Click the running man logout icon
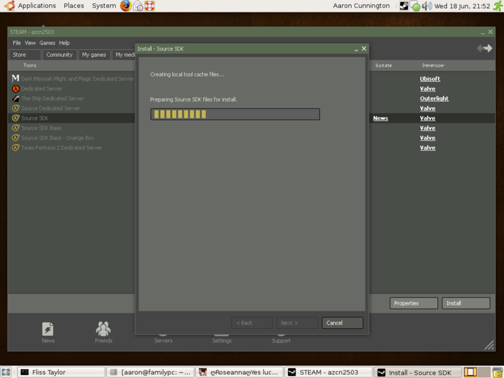Screen dimensions: 504x378 coord(498,6)
